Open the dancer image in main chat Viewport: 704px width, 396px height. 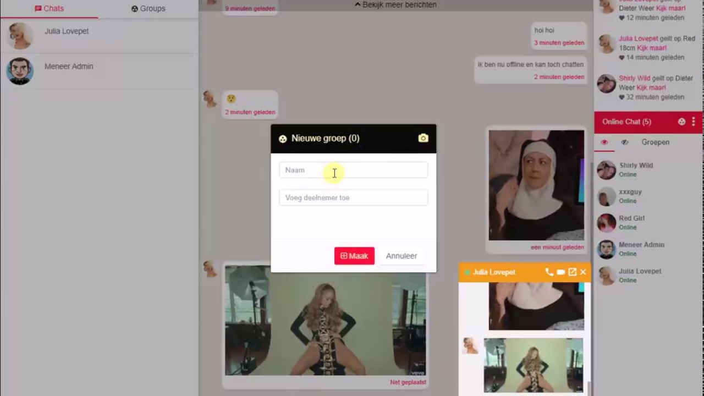[x=325, y=321]
